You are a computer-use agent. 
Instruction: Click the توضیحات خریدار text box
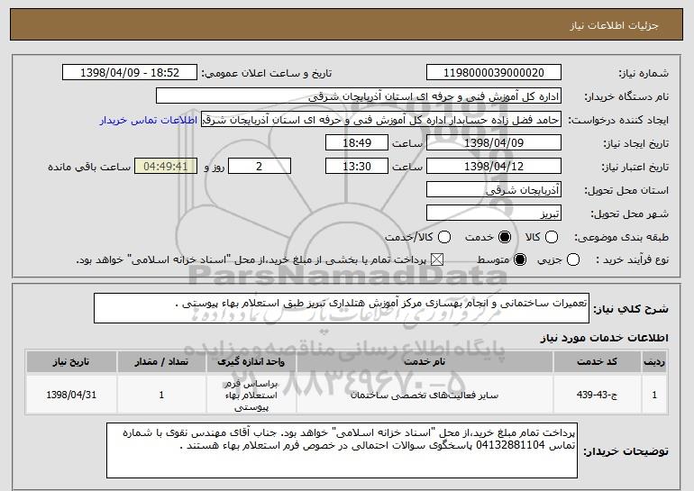pos(342,450)
